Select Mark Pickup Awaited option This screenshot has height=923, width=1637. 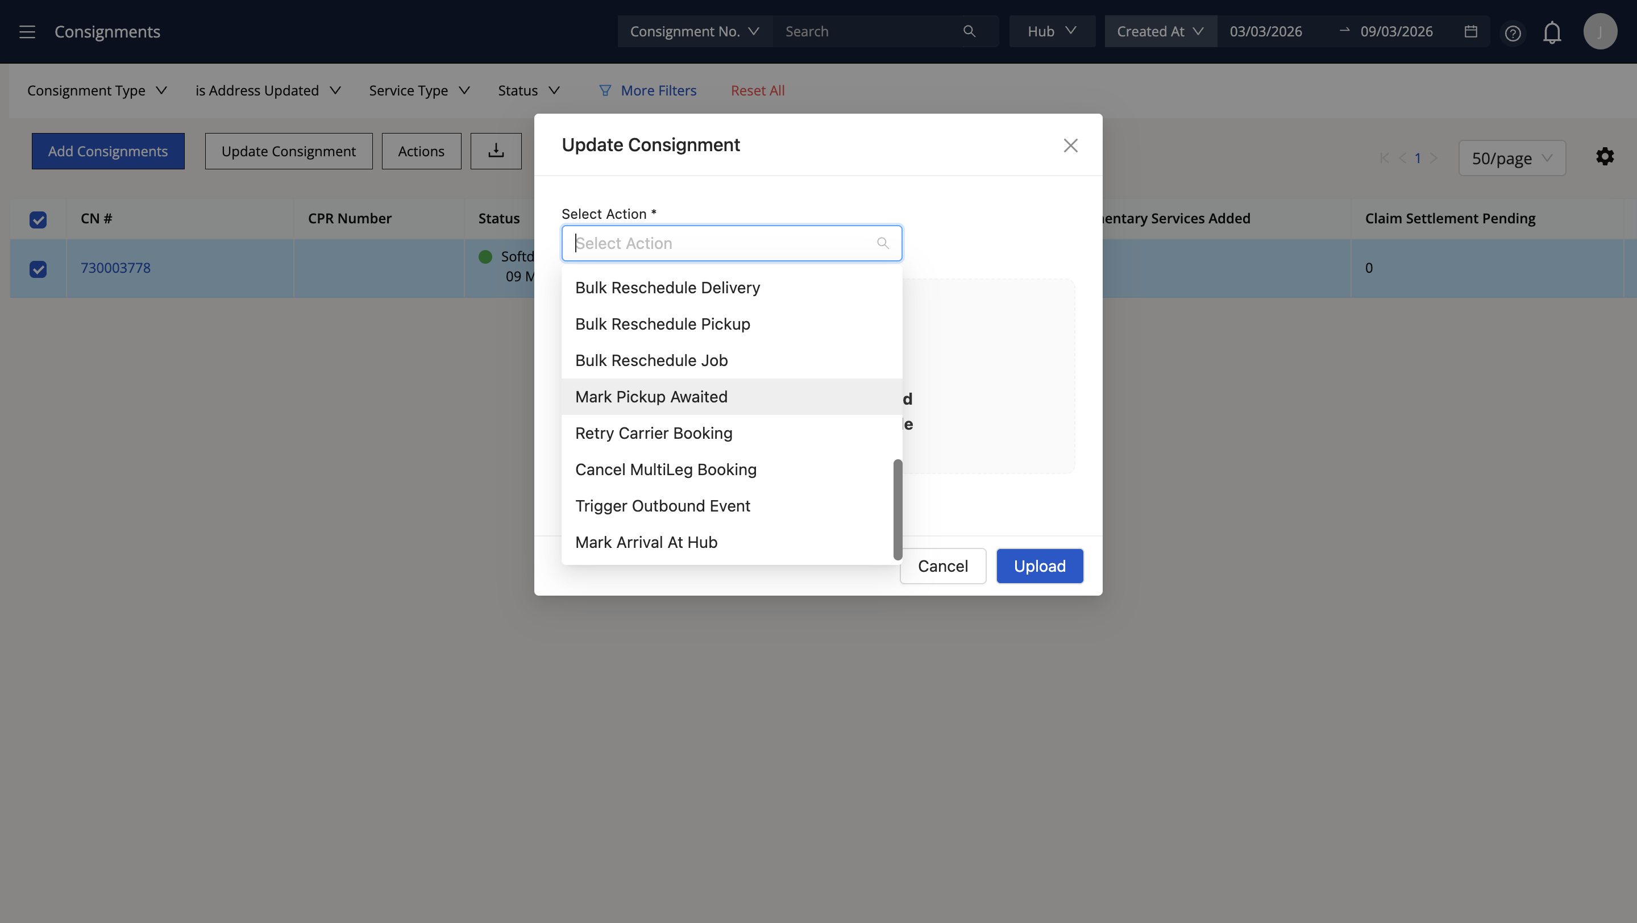(x=651, y=397)
